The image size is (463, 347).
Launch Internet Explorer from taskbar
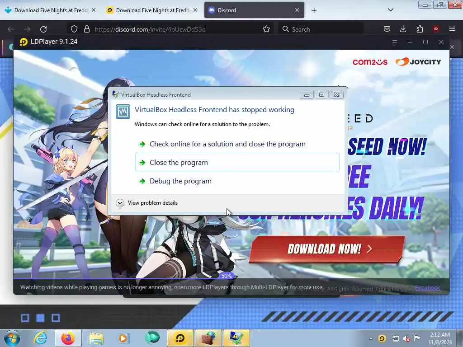[x=40, y=338]
